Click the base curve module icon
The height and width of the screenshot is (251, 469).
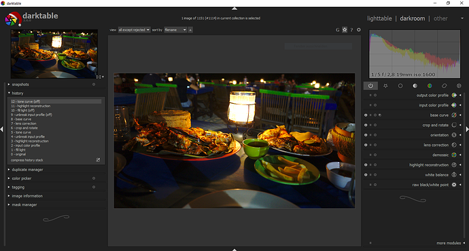(x=454, y=115)
